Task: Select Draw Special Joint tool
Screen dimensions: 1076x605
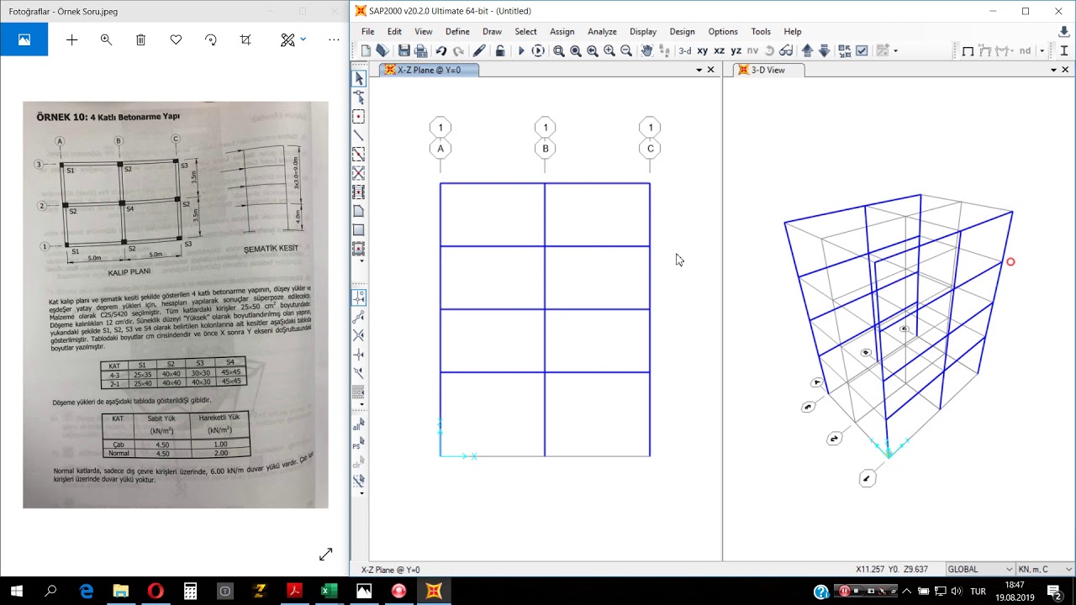Action: [x=359, y=117]
